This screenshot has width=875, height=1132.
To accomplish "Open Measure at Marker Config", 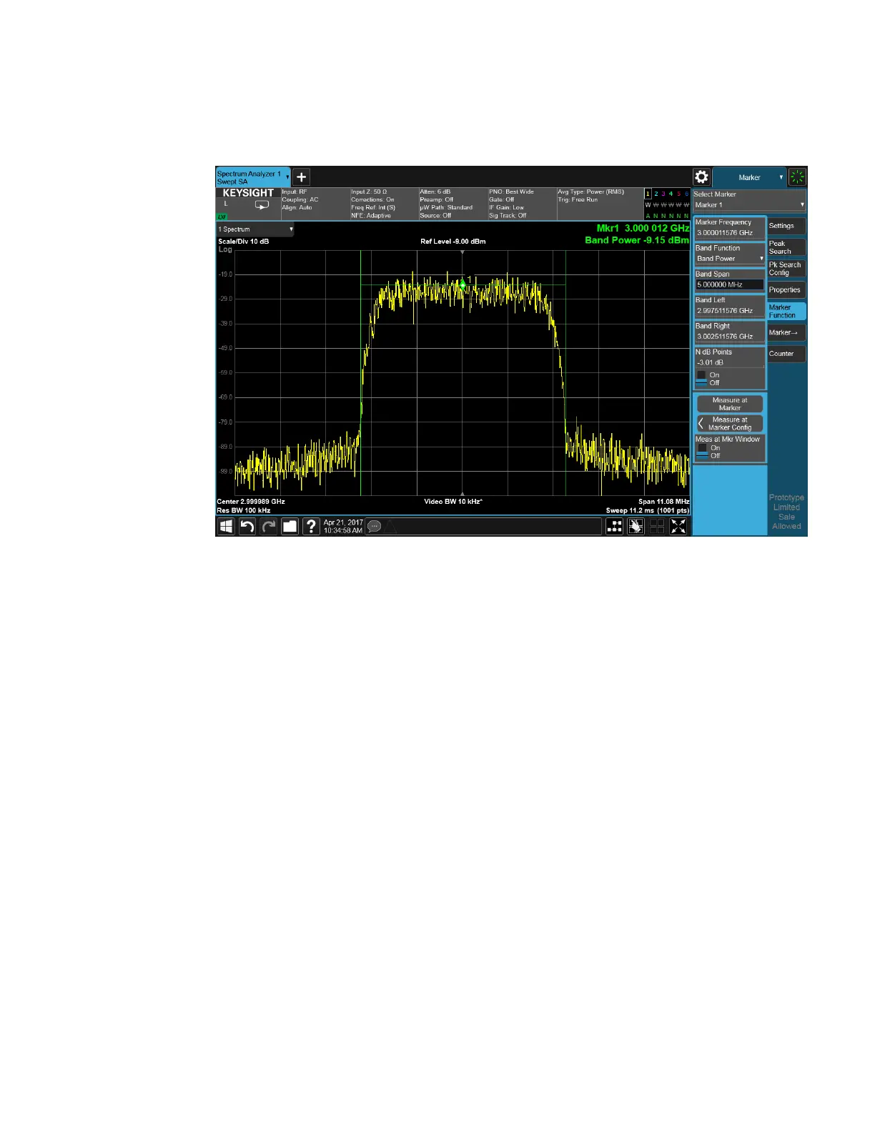I will (x=729, y=424).
